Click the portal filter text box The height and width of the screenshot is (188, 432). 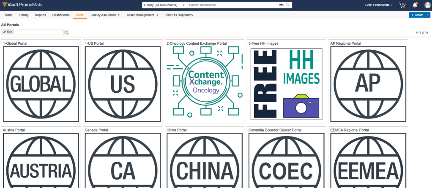tap(40, 32)
